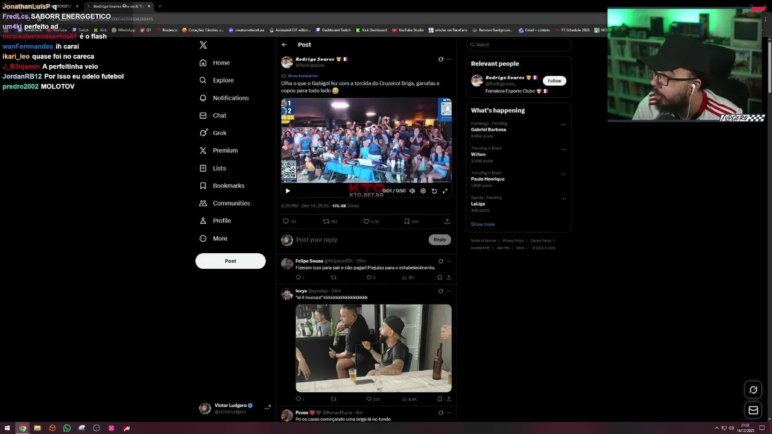Mute the video with speaker icon
This screenshot has width=772, height=434.
[412, 190]
